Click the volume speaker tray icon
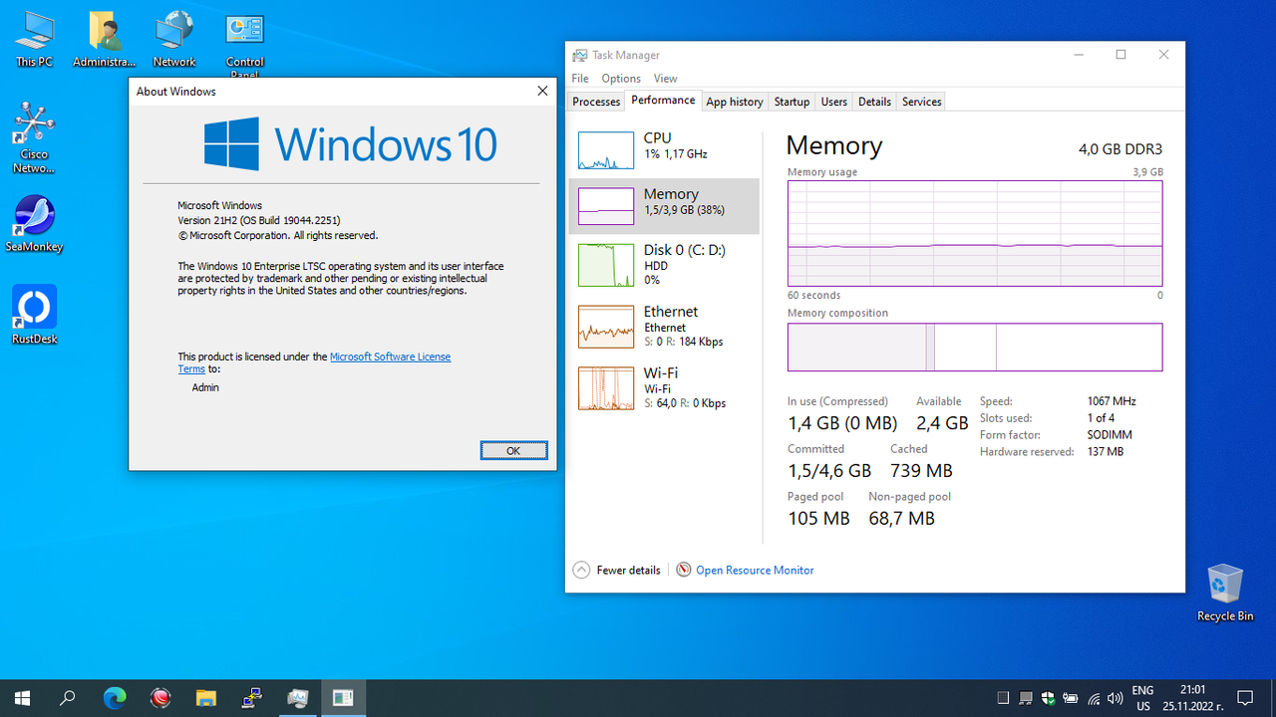Screen dimensions: 1276x717 (1116, 698)
